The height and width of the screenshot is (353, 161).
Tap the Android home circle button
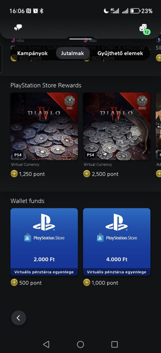[x=80, y=344]
